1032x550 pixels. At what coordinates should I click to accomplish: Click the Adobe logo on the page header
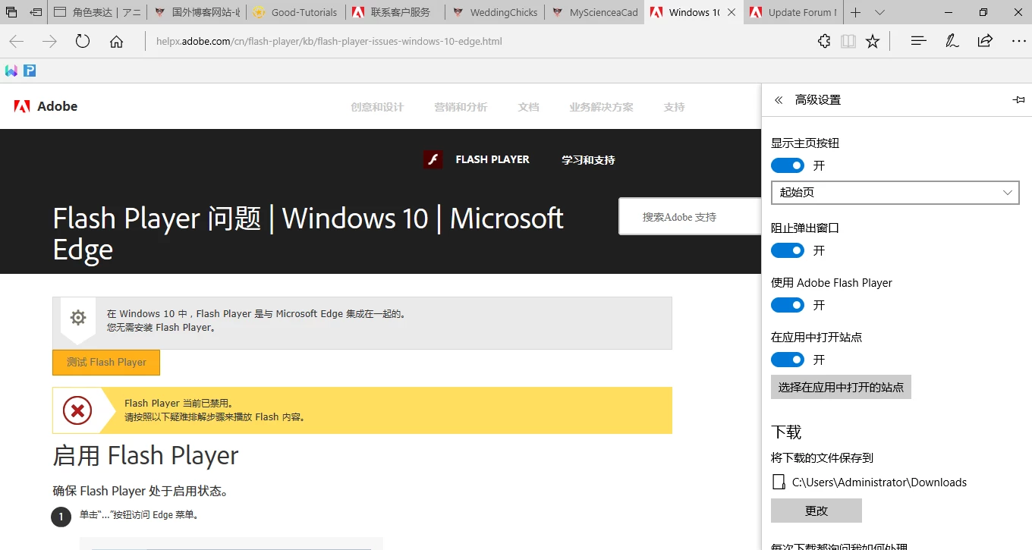(46, 106)
